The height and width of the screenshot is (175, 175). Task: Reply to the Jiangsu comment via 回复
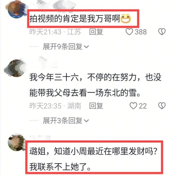pos(96,32)
